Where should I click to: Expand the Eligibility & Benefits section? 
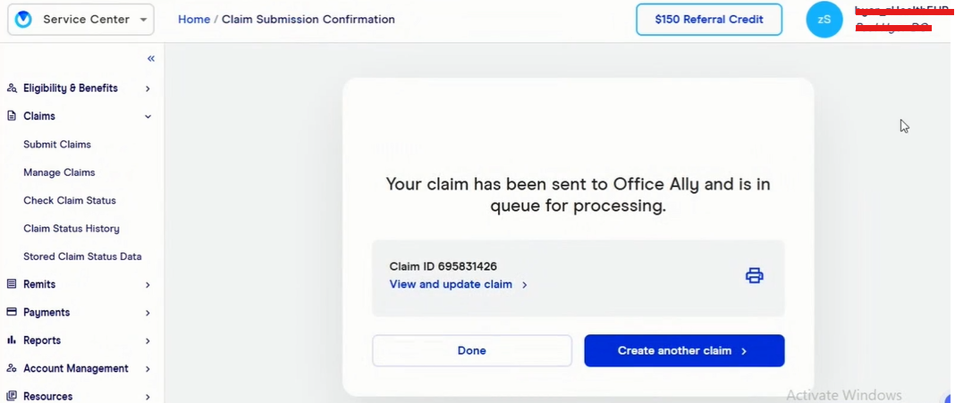coord(148,88)
